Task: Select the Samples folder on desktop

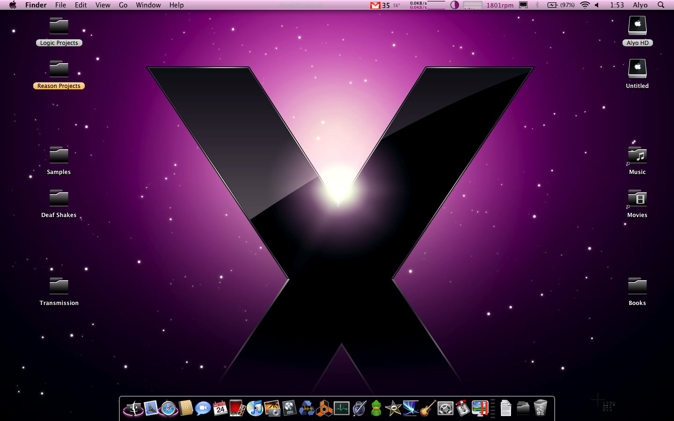Action: pos(59,160)
